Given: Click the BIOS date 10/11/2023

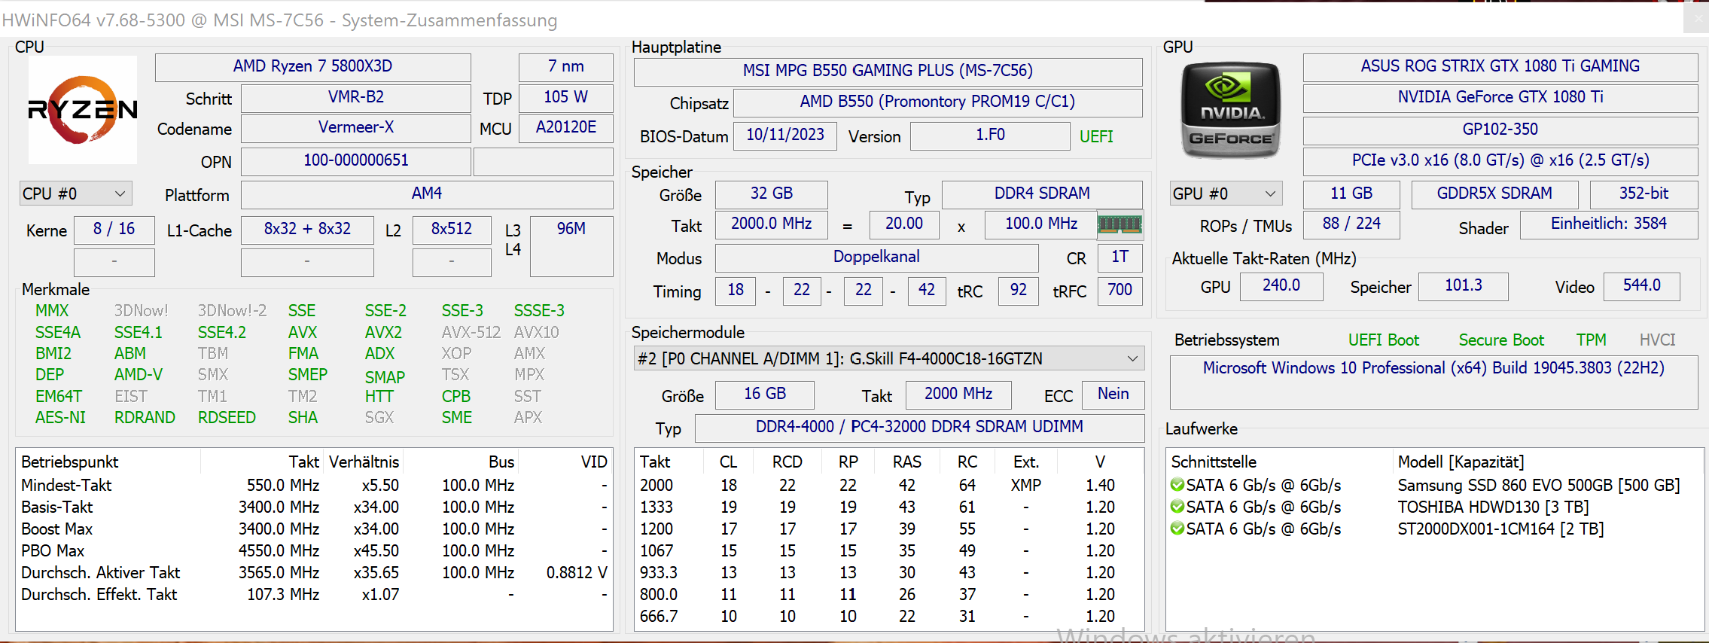Looking at the screenshot, I should pos(784,135).
